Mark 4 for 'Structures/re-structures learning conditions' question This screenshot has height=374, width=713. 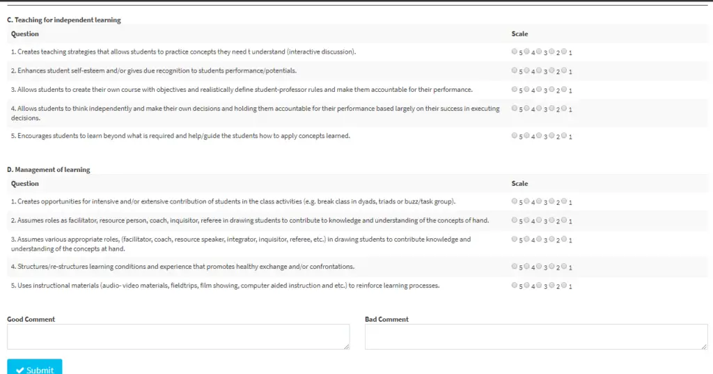pyautogui.click(x=526, y=266)
